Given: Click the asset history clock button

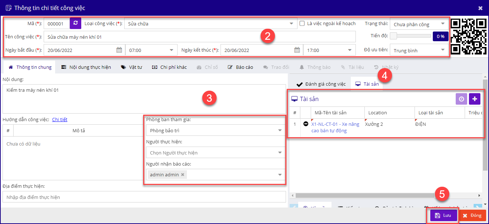Looking at the screenshot, I should pyautogui.click(x=461, y=99).
